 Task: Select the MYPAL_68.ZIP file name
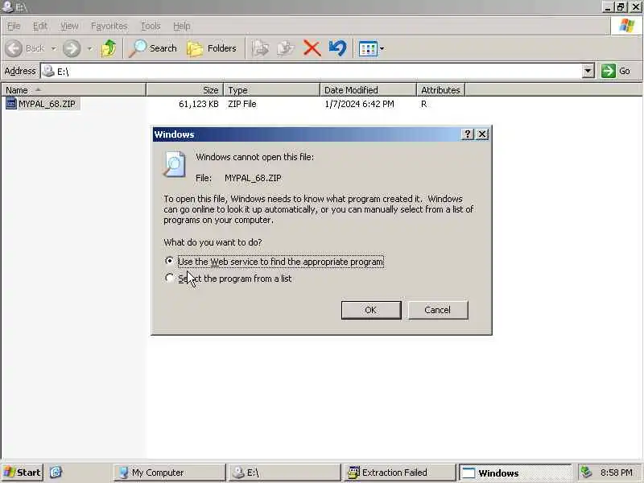click(47, 104)
